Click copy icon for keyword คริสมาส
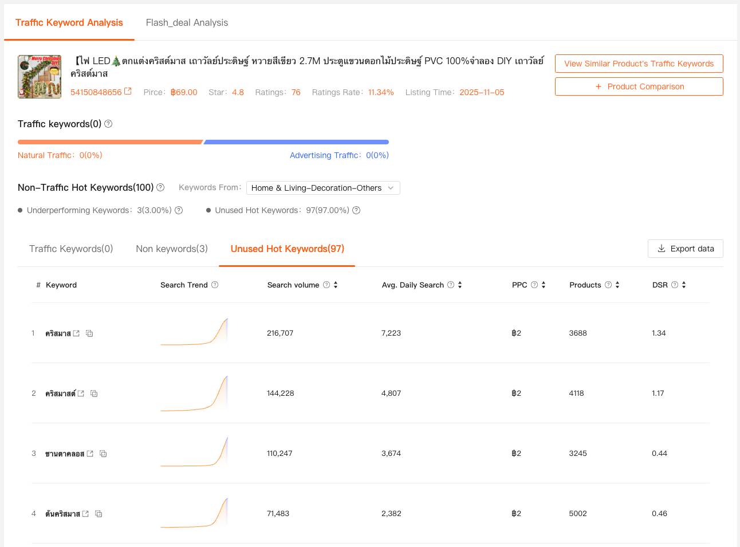The image size is (740, 547). [89, 333]
